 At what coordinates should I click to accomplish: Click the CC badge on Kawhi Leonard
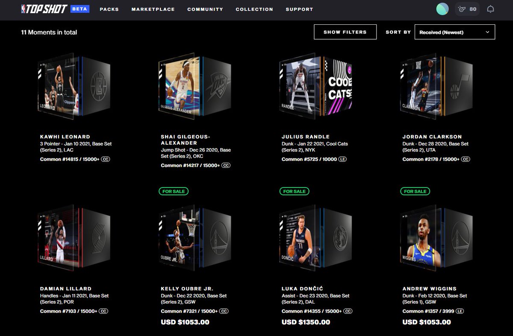[106, 159]
